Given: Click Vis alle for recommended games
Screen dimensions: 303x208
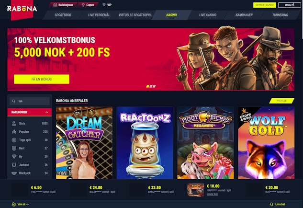Looking at the screenshot, I should (x=281, y=101).
